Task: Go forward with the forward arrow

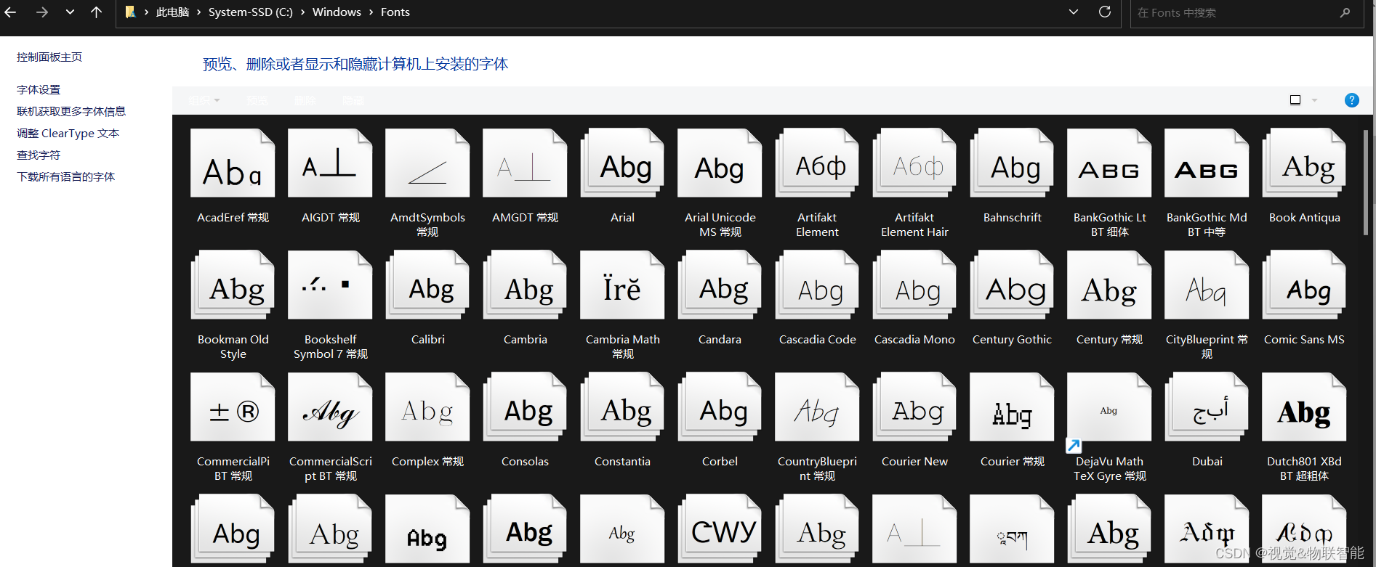Action: pyautogui.click(x=42, y=12)
